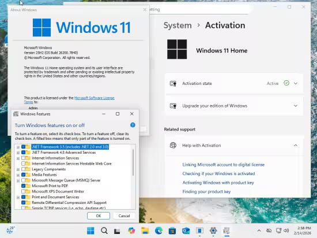Open weather widget showing 26°
This screenshot has width=317, height=238.
coord(10,230)
